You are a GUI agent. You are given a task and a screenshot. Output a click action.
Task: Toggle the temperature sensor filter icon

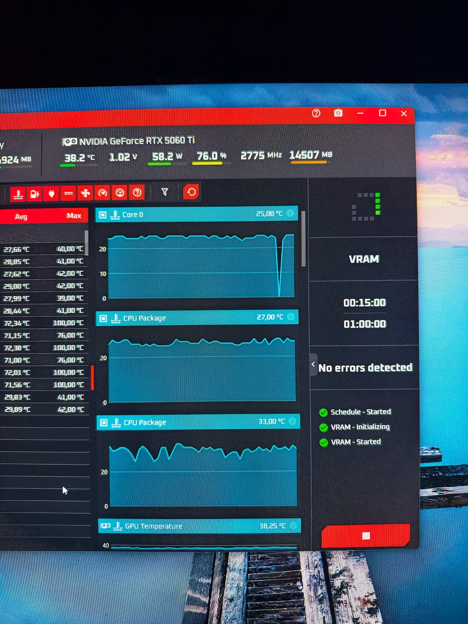[x=18, y=194]
